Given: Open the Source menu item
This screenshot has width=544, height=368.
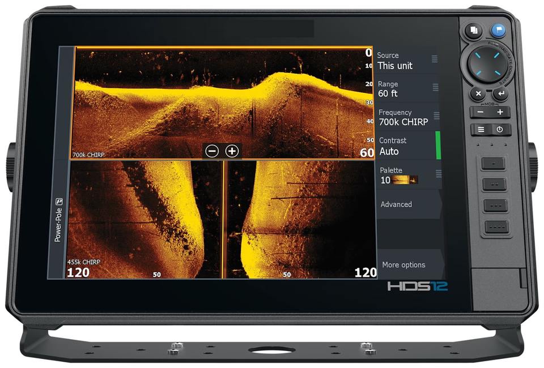Looking at the screenshot, I should [407, 61].
